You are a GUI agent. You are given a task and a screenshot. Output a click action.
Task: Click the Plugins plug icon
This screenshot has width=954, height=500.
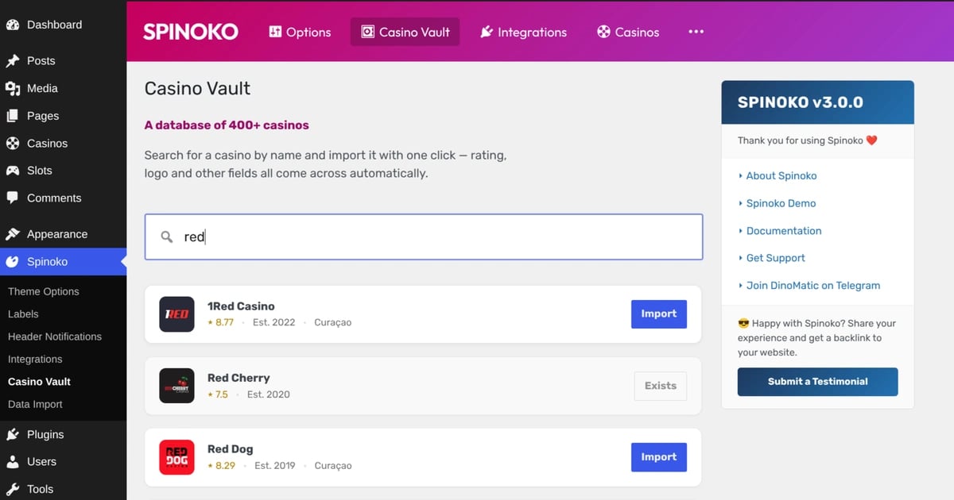click(13, 435)
